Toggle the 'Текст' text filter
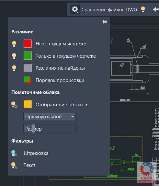The height and width of the screenshot is (186, 159). point(14,165)
